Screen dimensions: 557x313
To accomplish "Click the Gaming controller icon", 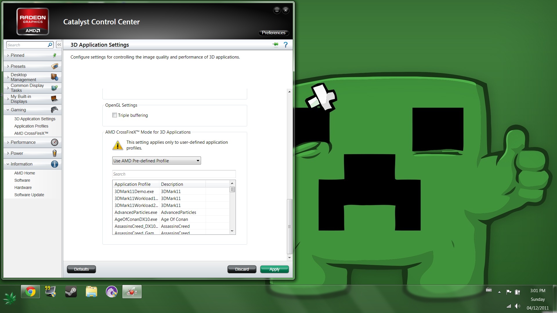I will 54,110.
